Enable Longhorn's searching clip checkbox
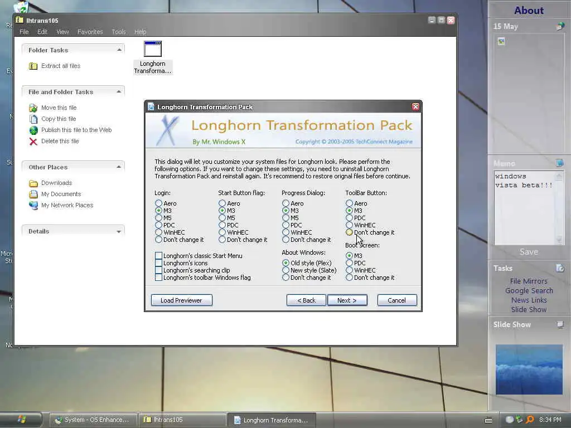The height and width of the screenshot is (428, 571). tap(158, 270)
